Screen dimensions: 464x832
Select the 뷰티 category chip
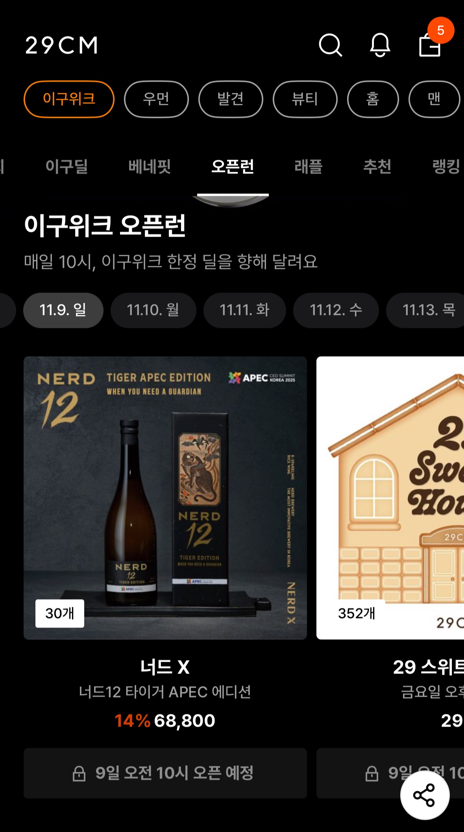coord(305,99)
